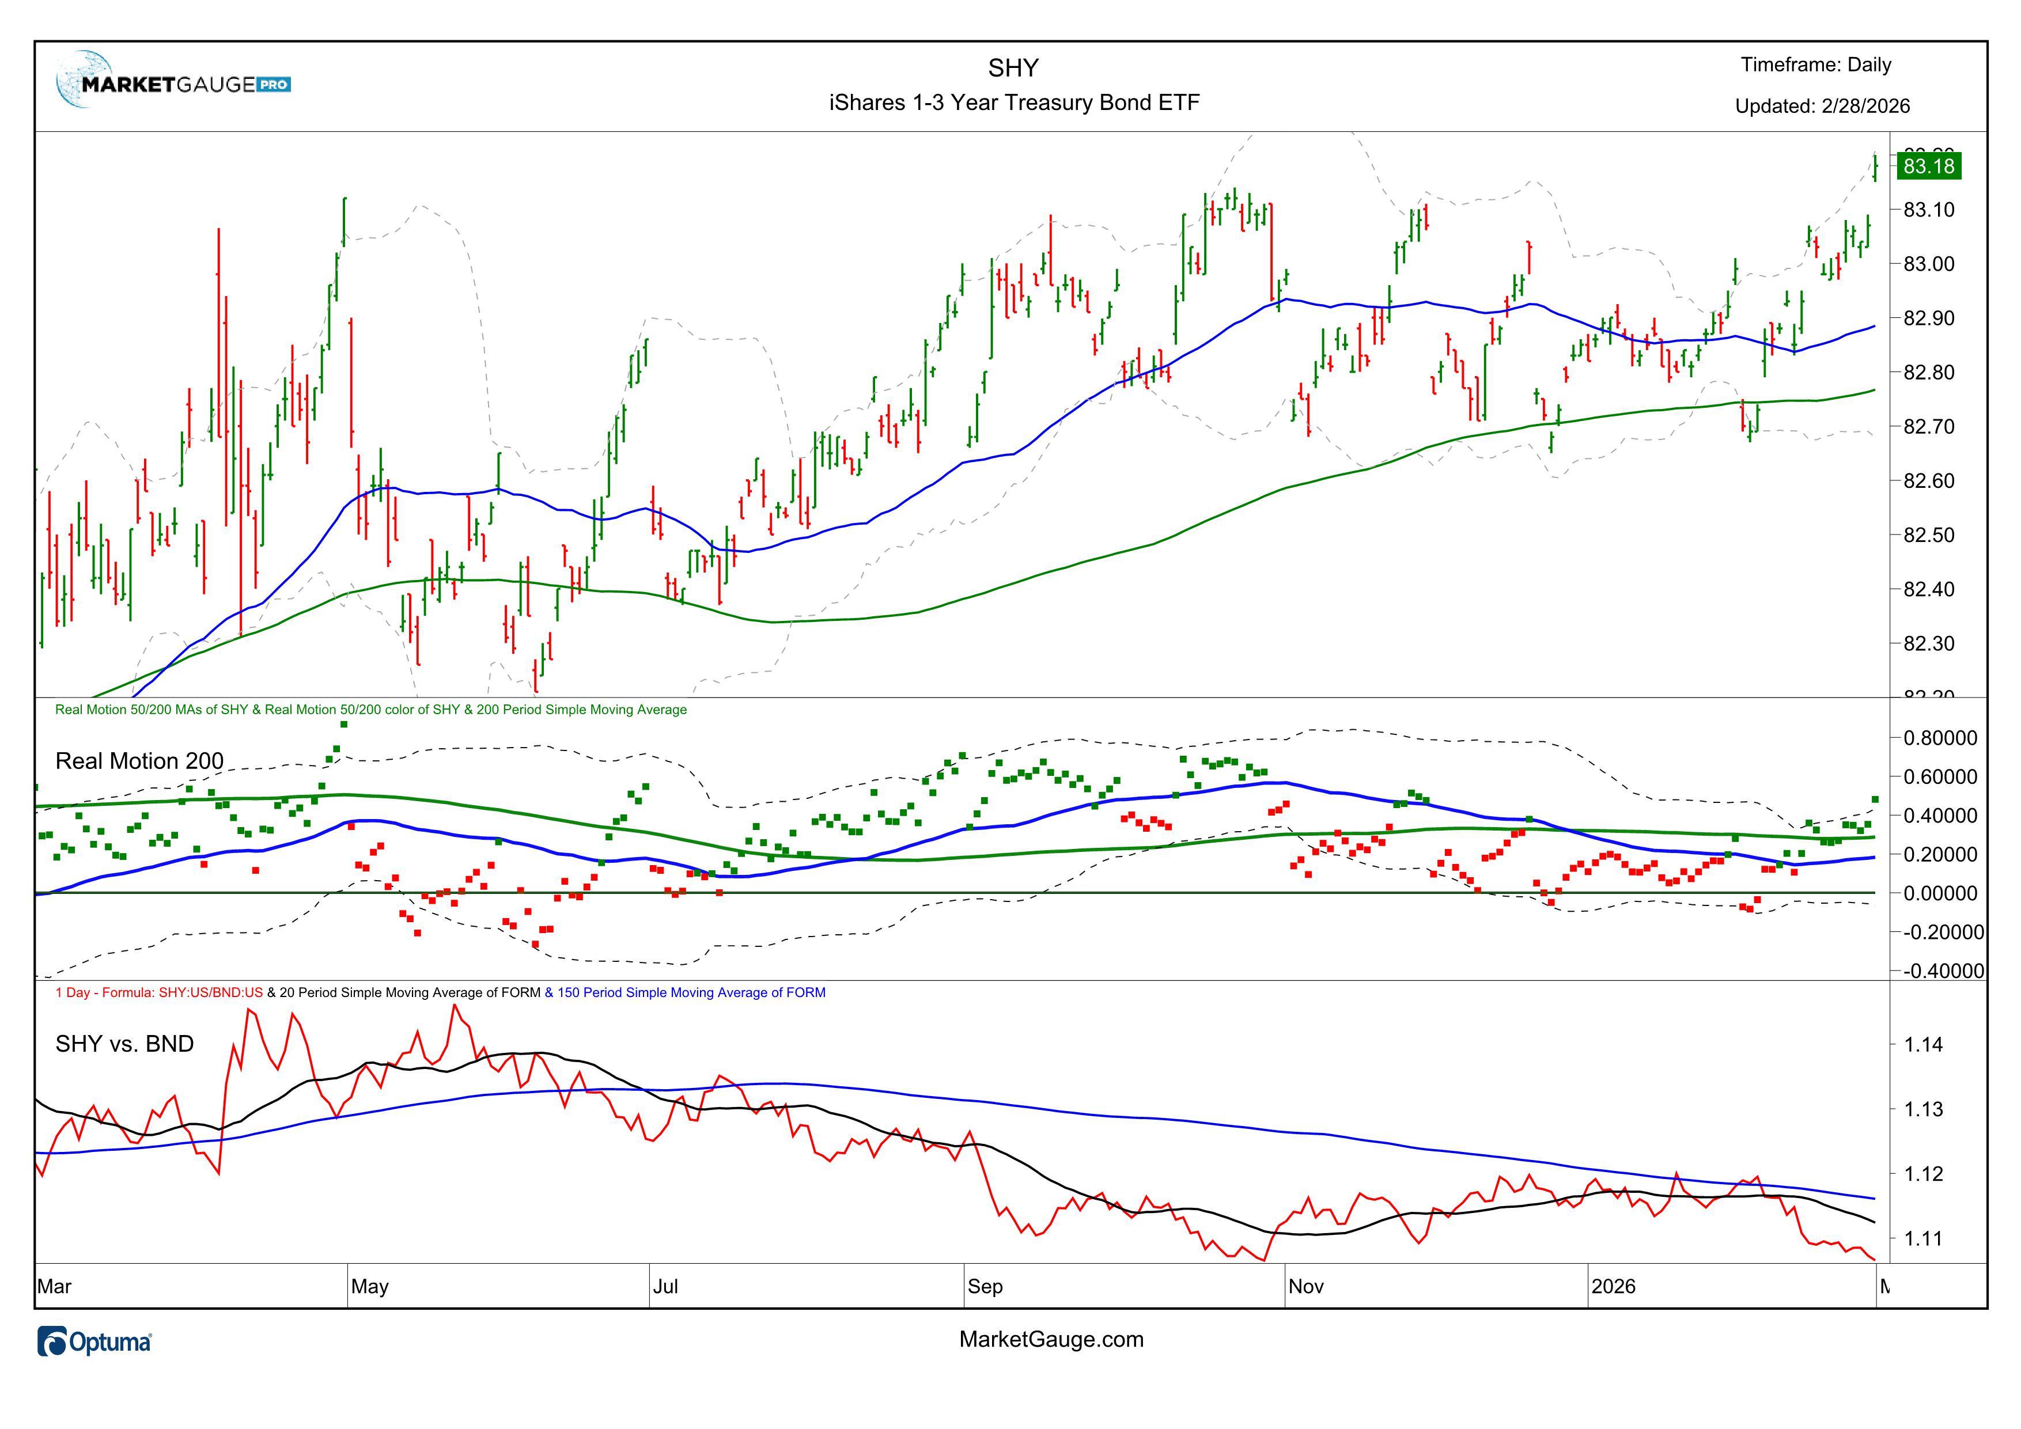Click the 150 Period Simple Moving Average legend

tap(685, 992)
